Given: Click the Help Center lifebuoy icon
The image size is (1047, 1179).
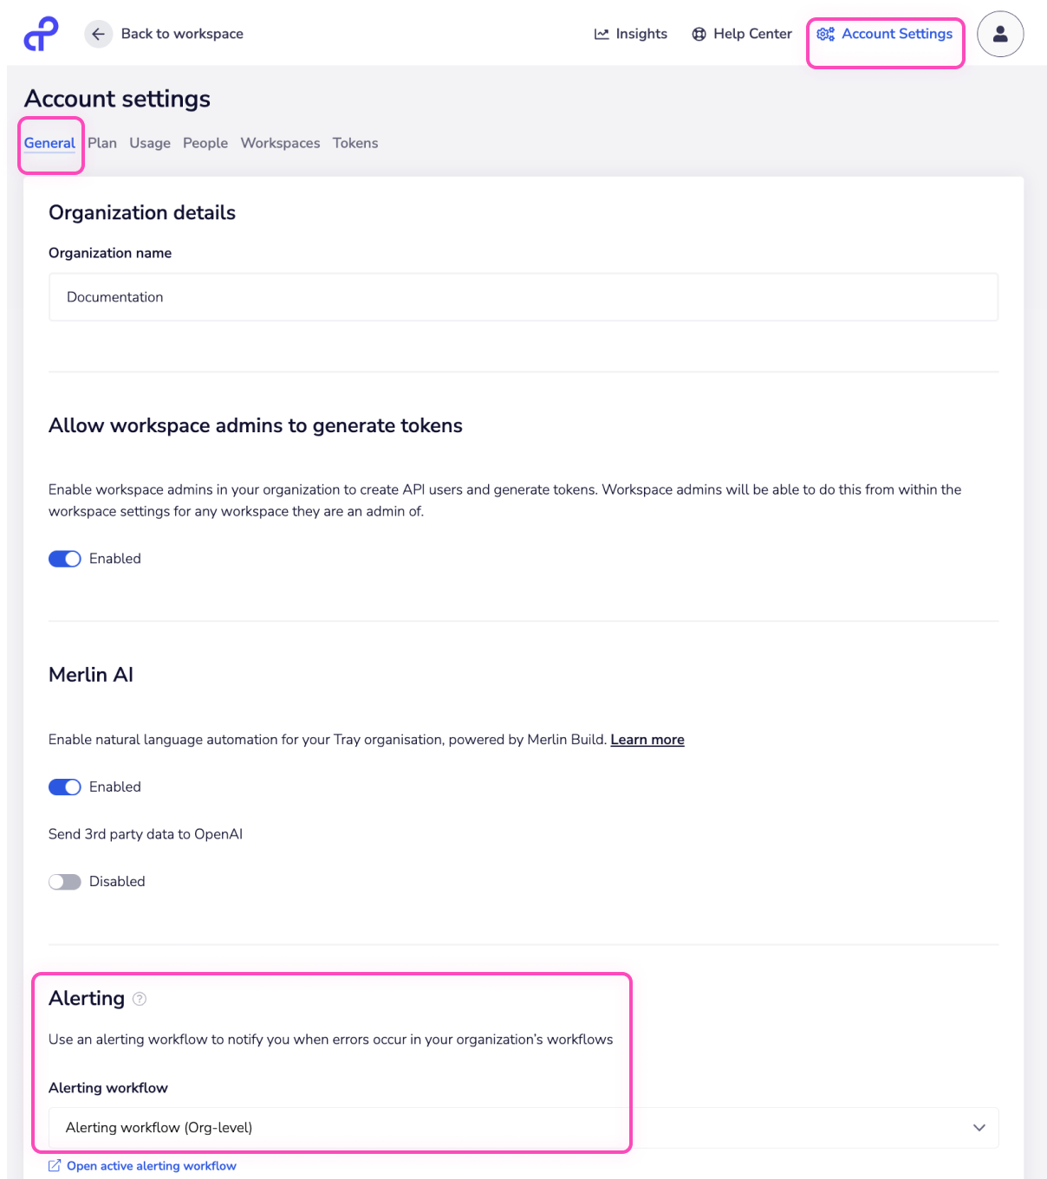Looking at the screenshot, I should [x=699, y=34].
